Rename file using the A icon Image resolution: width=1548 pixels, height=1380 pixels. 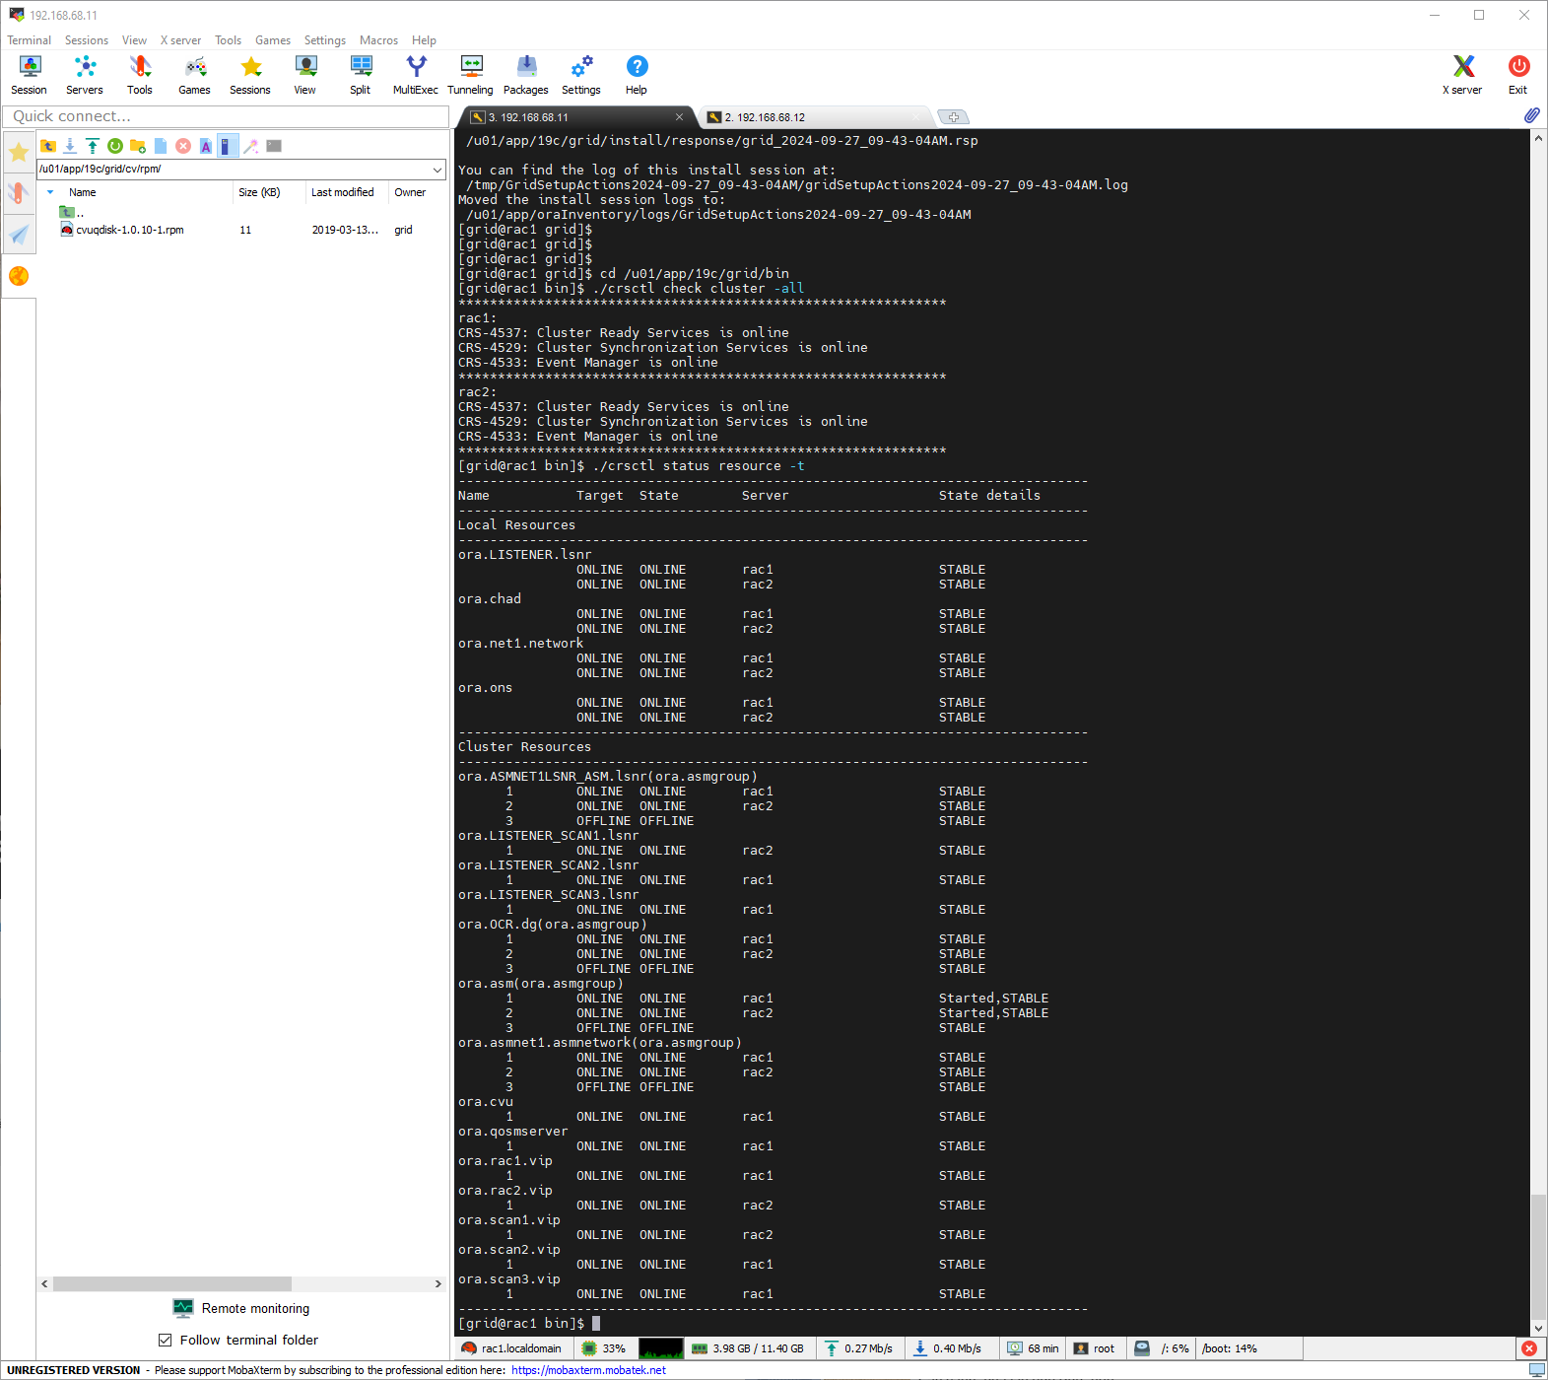pos(206,146)
